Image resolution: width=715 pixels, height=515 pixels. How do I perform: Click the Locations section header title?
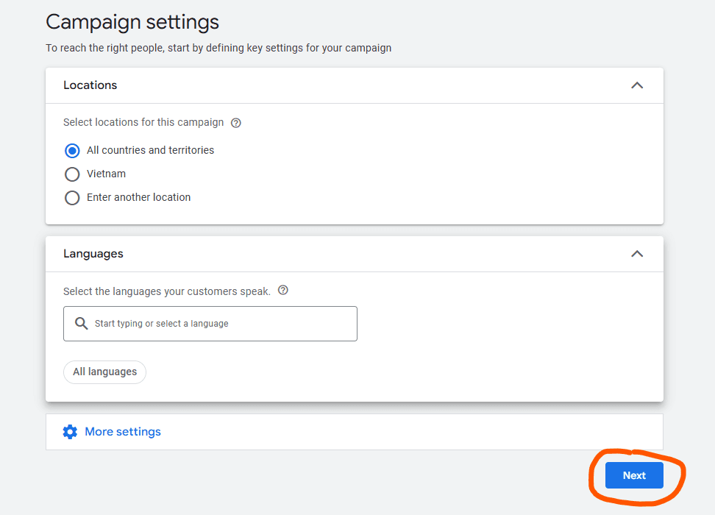(x=90, y=85)
